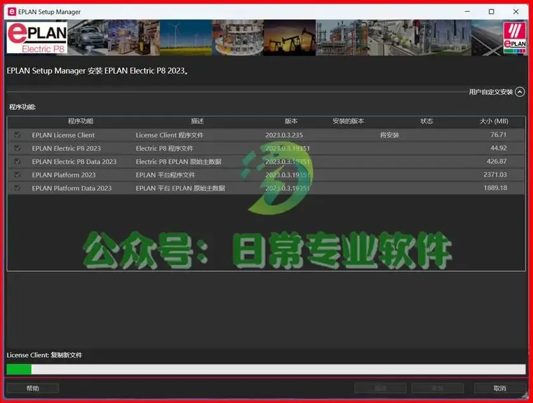Click the 程序功能 column header
Screen dimensions: 533x403
[81, 121]
